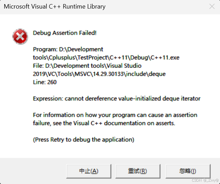
Task: Click the Expression: label
Action: pyautogui.click(x=48, y=98)
